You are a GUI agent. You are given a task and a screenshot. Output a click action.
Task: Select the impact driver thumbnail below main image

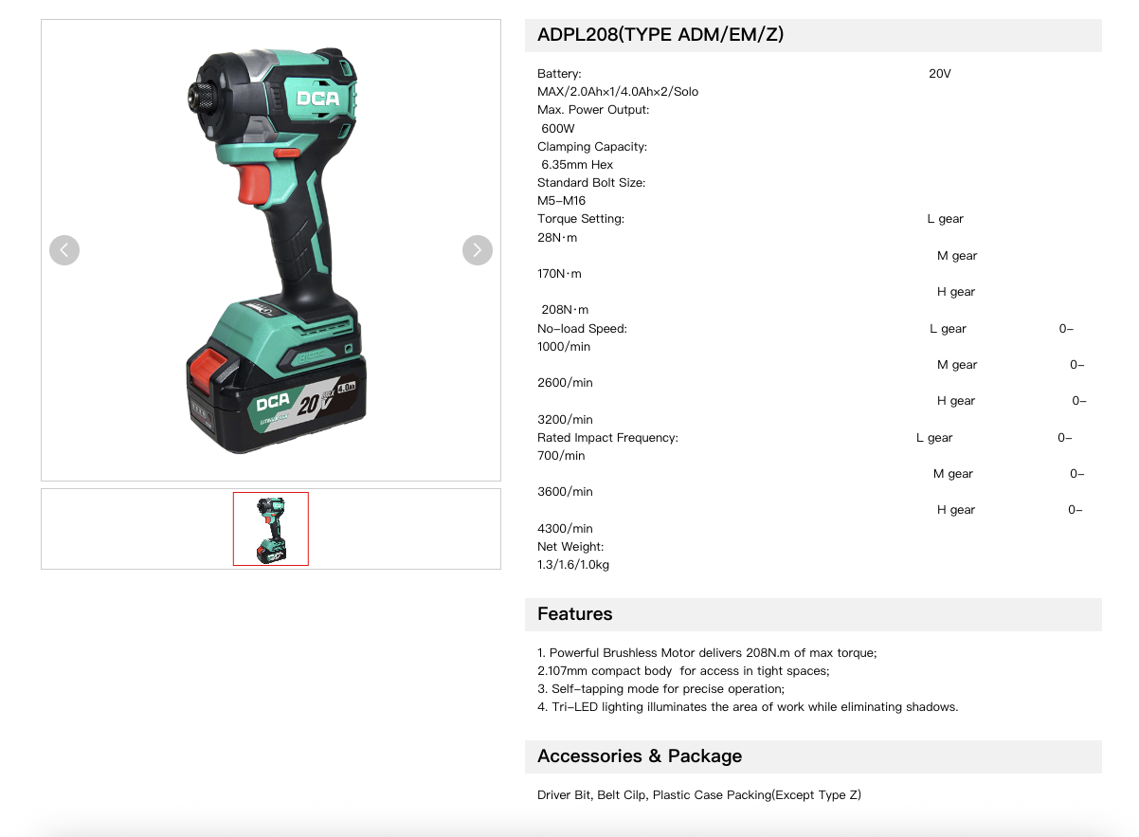(x=271, y=529)
